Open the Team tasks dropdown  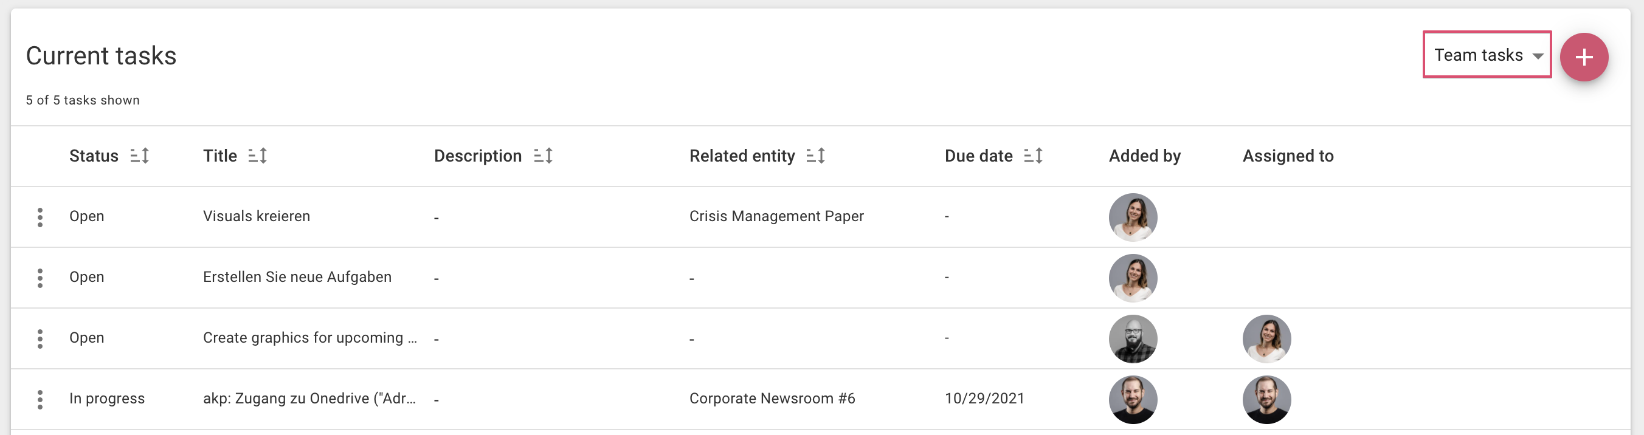tap(1487, 55)
